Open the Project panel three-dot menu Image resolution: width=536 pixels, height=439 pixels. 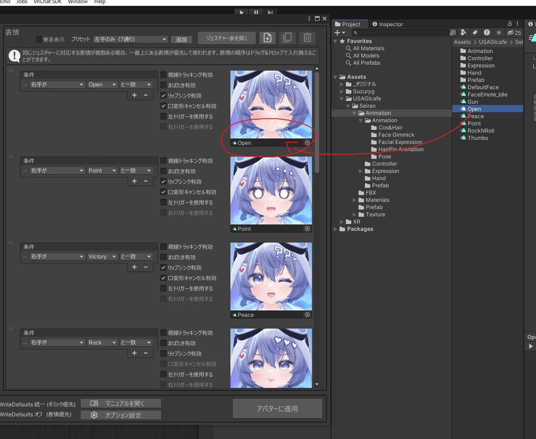(517, 24)
